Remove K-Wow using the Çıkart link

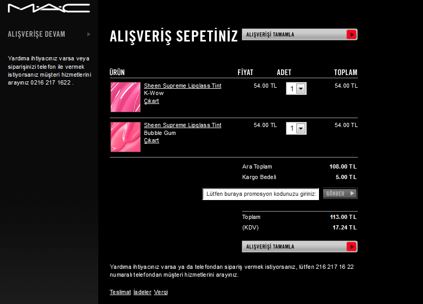(x=151, y=101)
